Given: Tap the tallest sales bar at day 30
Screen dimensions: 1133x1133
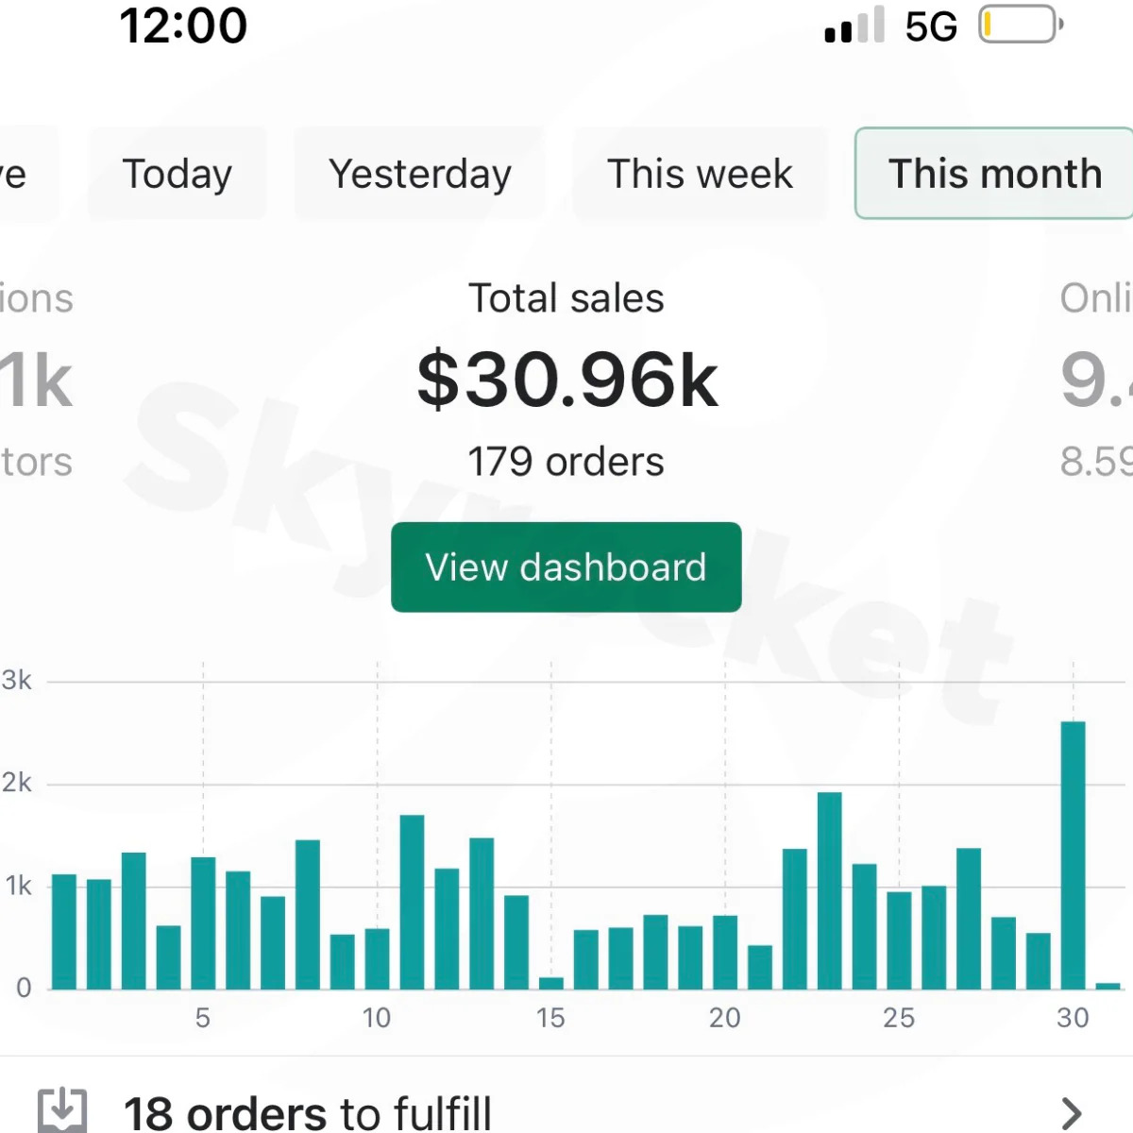Looking at the screenshot, I should [x=1073, y=854].
